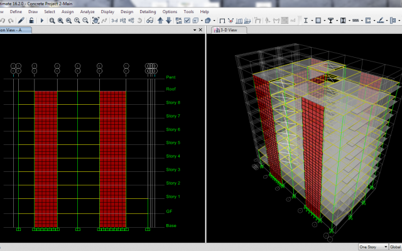Image resolution: width=402 pixels, height=251 pixels.
Task: Switch to the 3-D View tab
Action: (x=229, y=30)
